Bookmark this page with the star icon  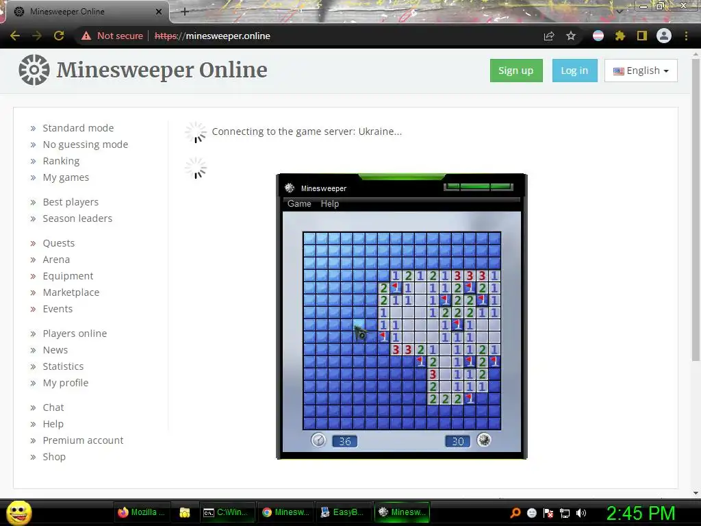coord(571,36)
